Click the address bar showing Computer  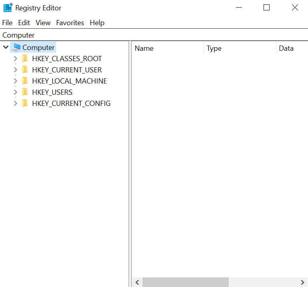click(154, 35)
